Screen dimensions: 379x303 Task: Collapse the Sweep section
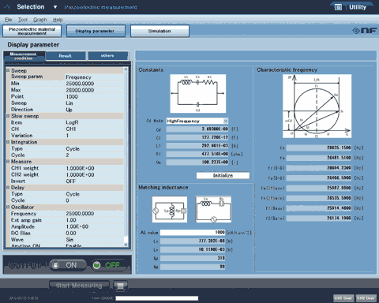coord(8,70)
